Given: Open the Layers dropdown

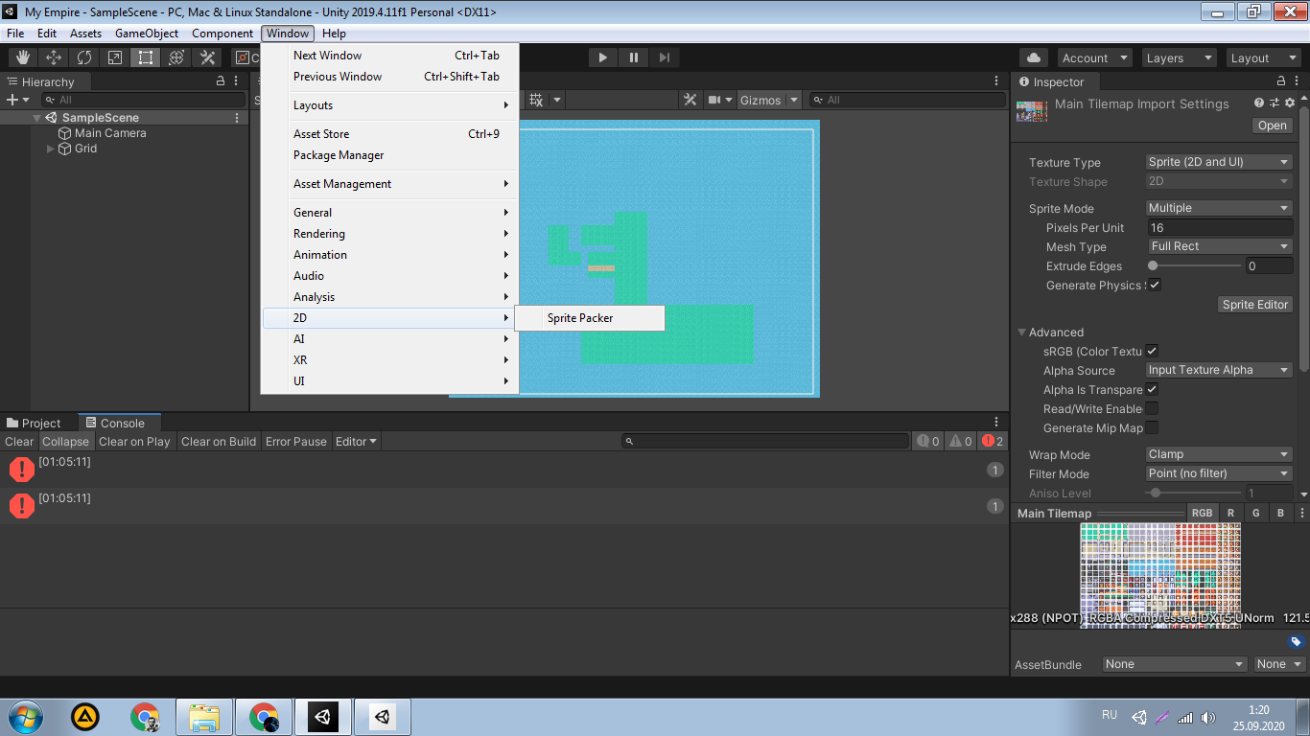Looking at the screenshot, I should 1179,57.
